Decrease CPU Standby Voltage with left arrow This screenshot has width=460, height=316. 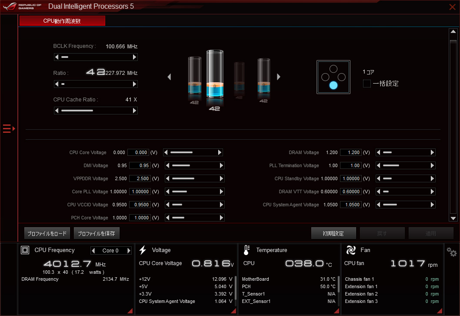(378, 178)
